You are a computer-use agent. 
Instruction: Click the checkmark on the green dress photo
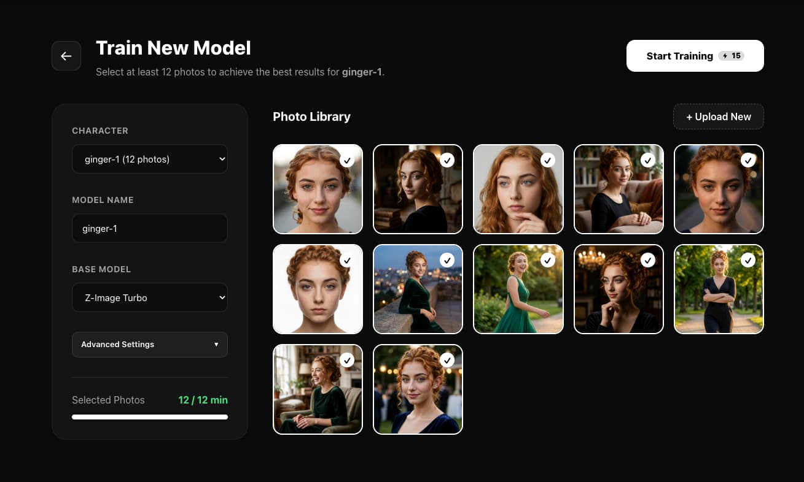(548, 260)
